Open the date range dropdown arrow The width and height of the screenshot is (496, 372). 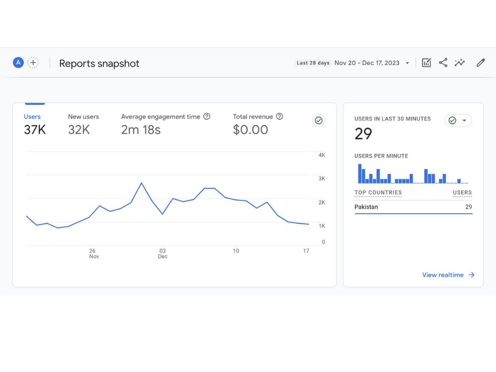(407, 63)
